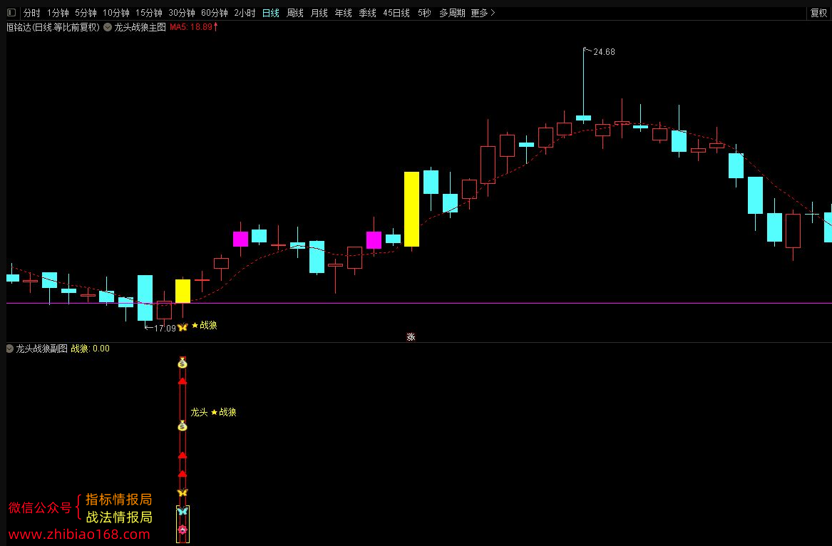Click the ★战狼 signal label in main chart
This screenshot has width=832, height=546.
pos(205,325)
